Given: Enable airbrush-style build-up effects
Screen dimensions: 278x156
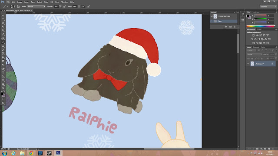Looking at the screenshot, I should pos(83,6).
